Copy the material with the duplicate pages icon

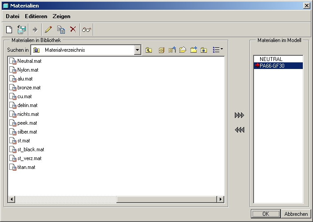[x=61, y=30]
